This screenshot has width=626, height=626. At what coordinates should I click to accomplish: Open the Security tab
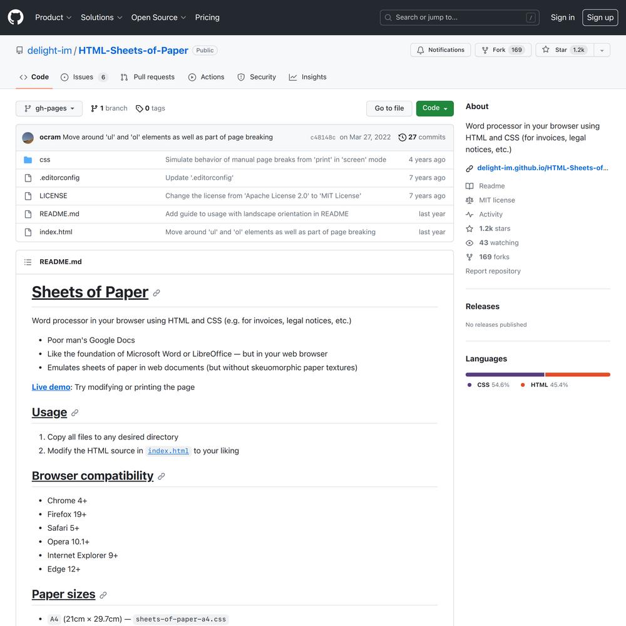click(257, 77)
